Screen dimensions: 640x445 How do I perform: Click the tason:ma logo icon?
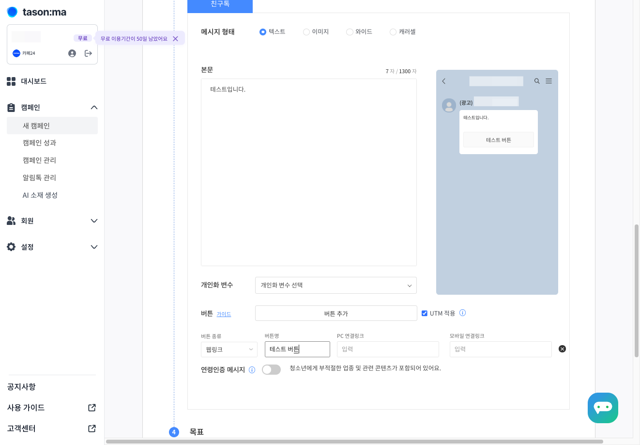(x=12, y=12)
